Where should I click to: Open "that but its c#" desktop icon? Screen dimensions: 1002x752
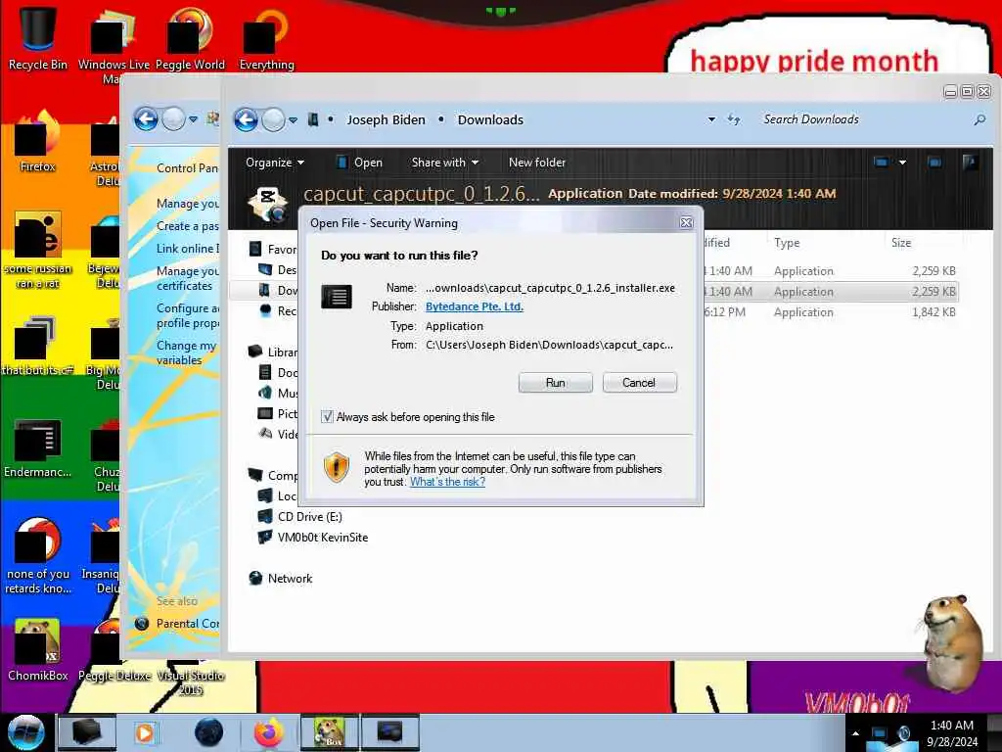click(38, 346)
